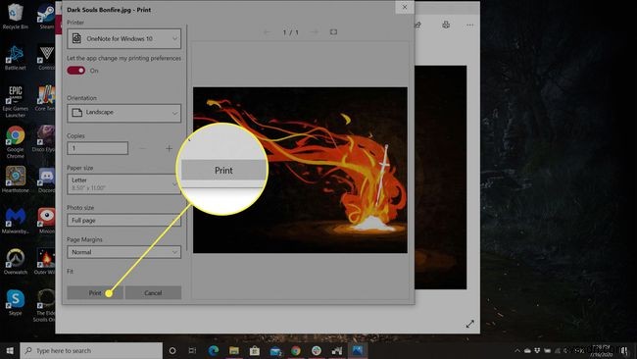637x359 pixels.
Task: Open Skype desktop shortcut
Action: pos(15,302)
